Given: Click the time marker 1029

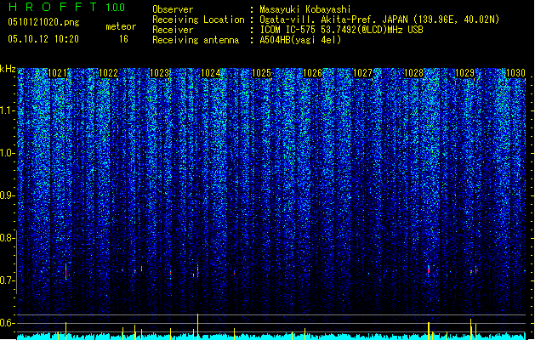Looking at the screenshot, I should coord(464,73).
